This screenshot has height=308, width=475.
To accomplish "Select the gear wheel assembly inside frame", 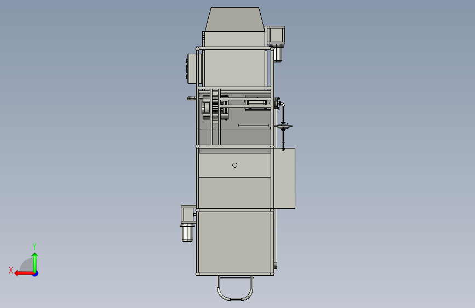I will (x=214, y=107).
